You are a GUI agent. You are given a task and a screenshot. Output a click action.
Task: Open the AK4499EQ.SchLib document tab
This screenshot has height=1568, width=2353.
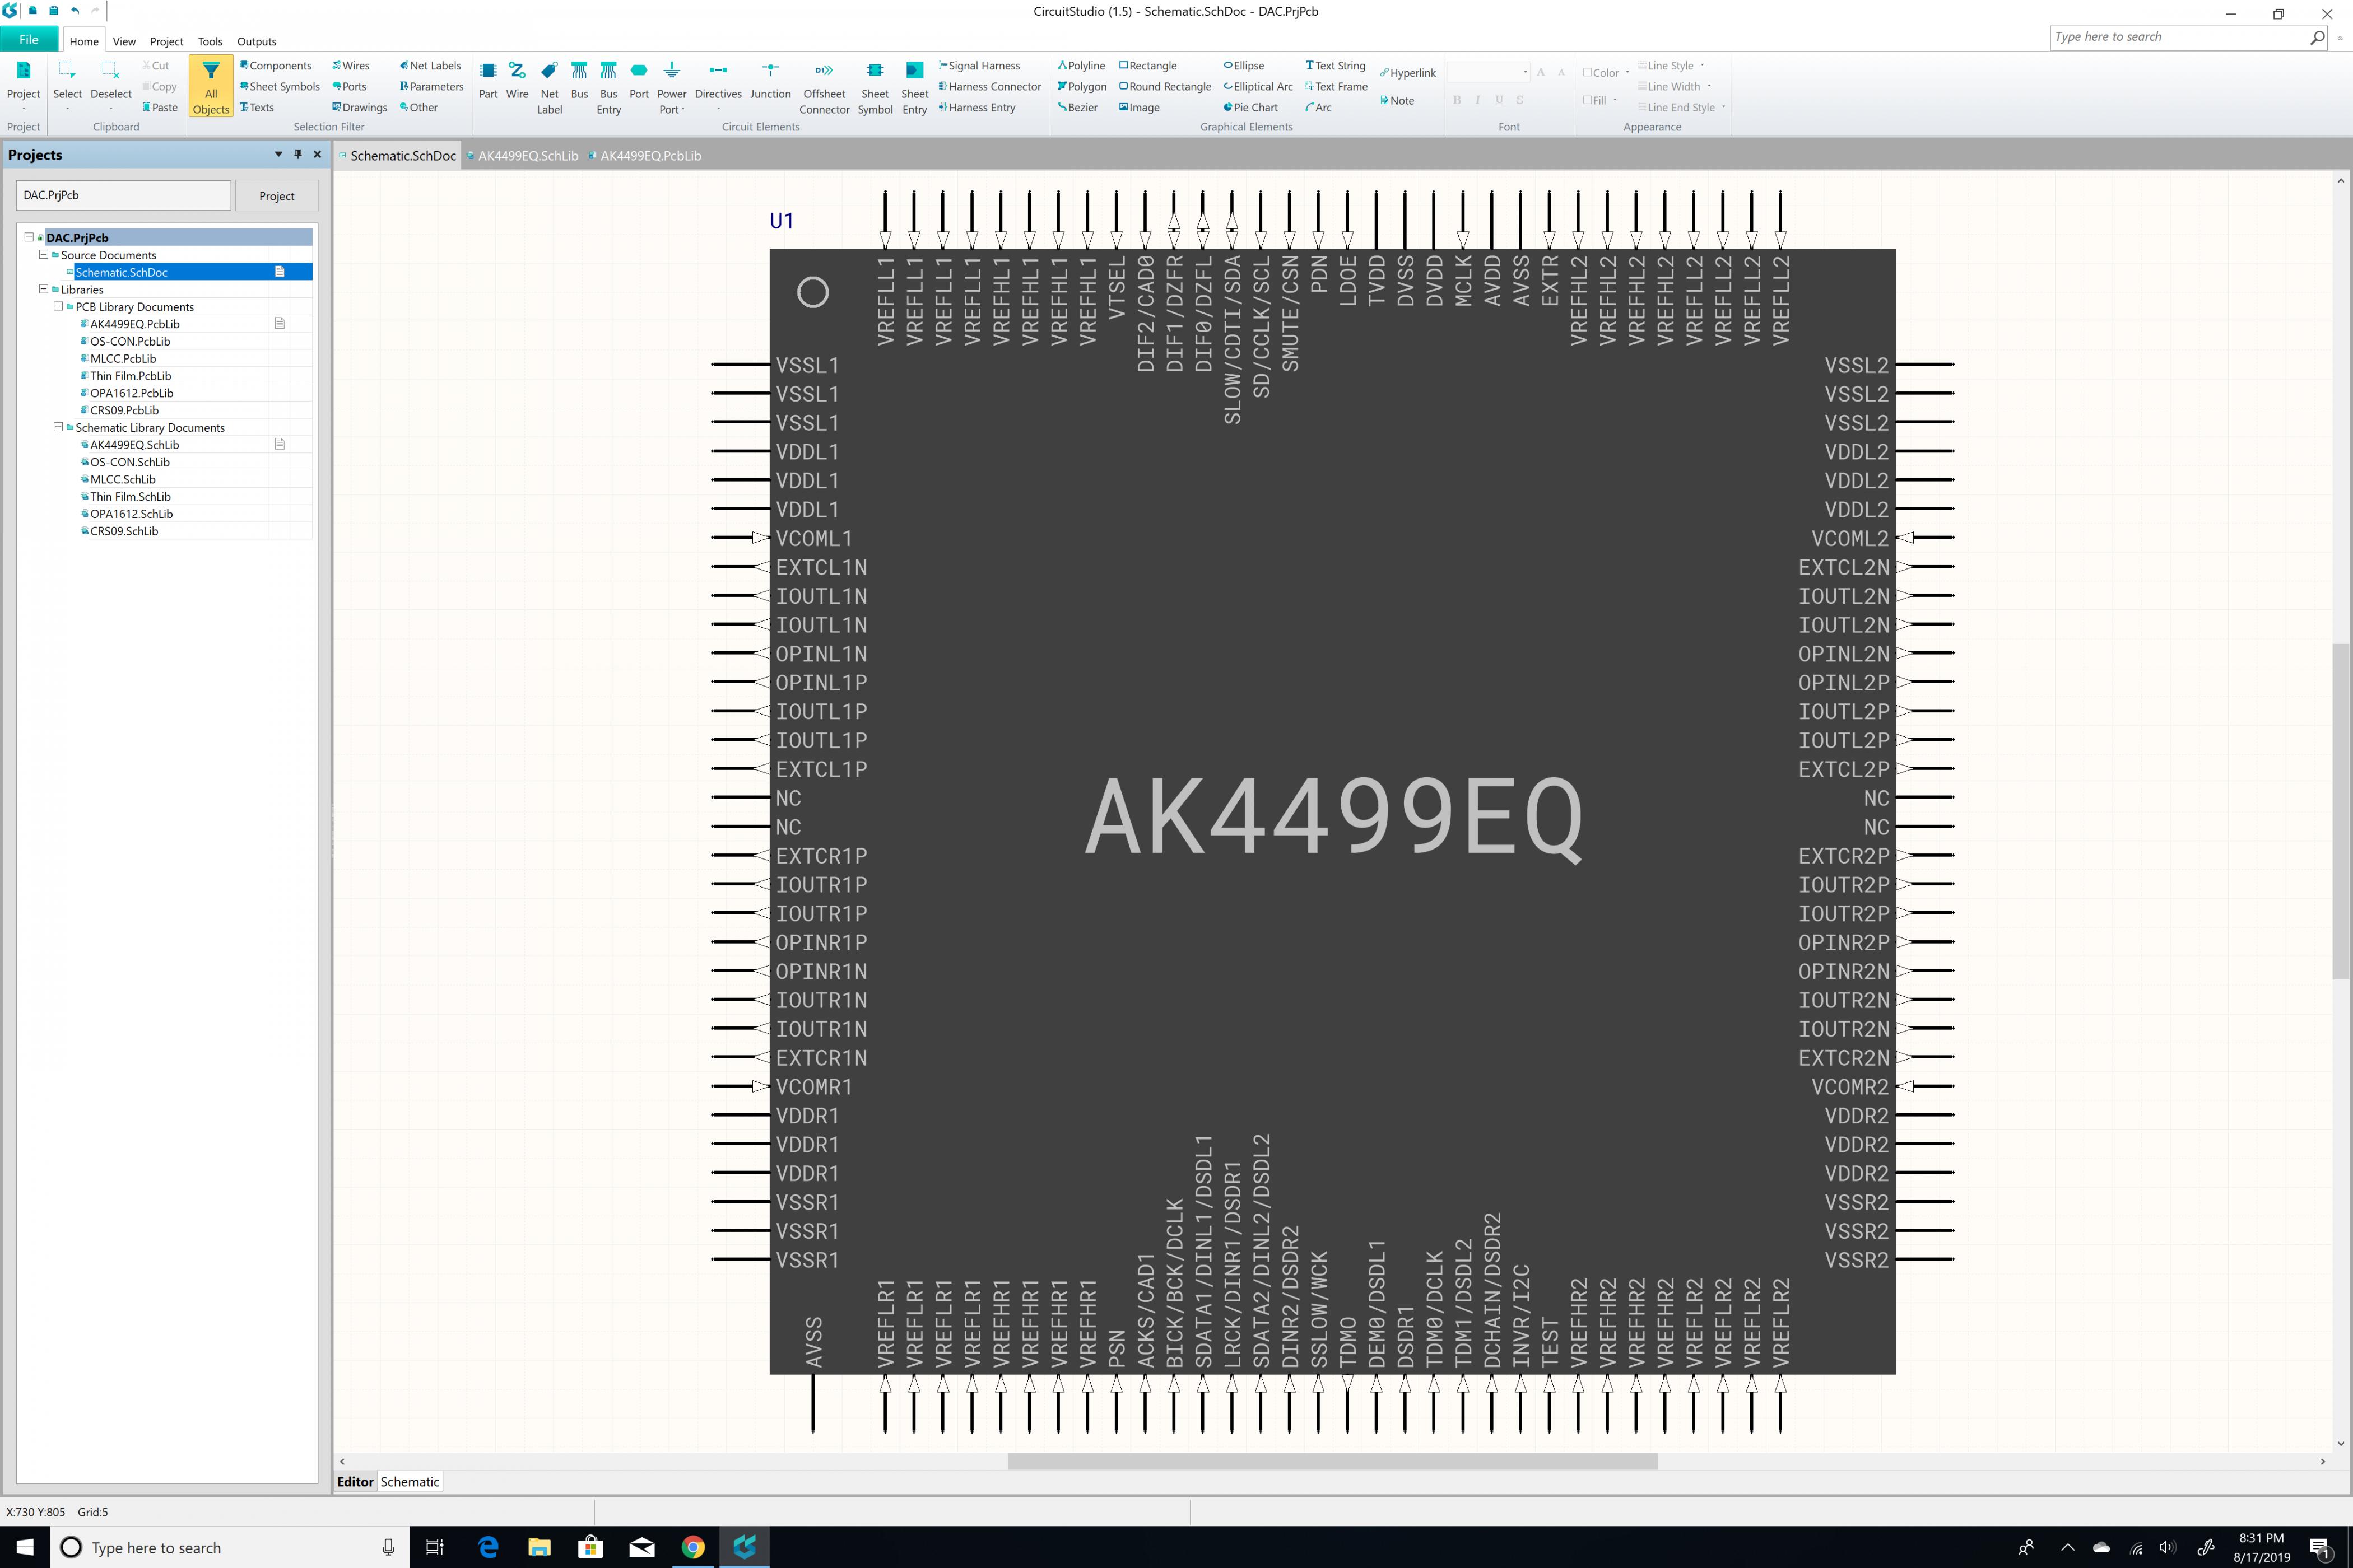(523, 155)
